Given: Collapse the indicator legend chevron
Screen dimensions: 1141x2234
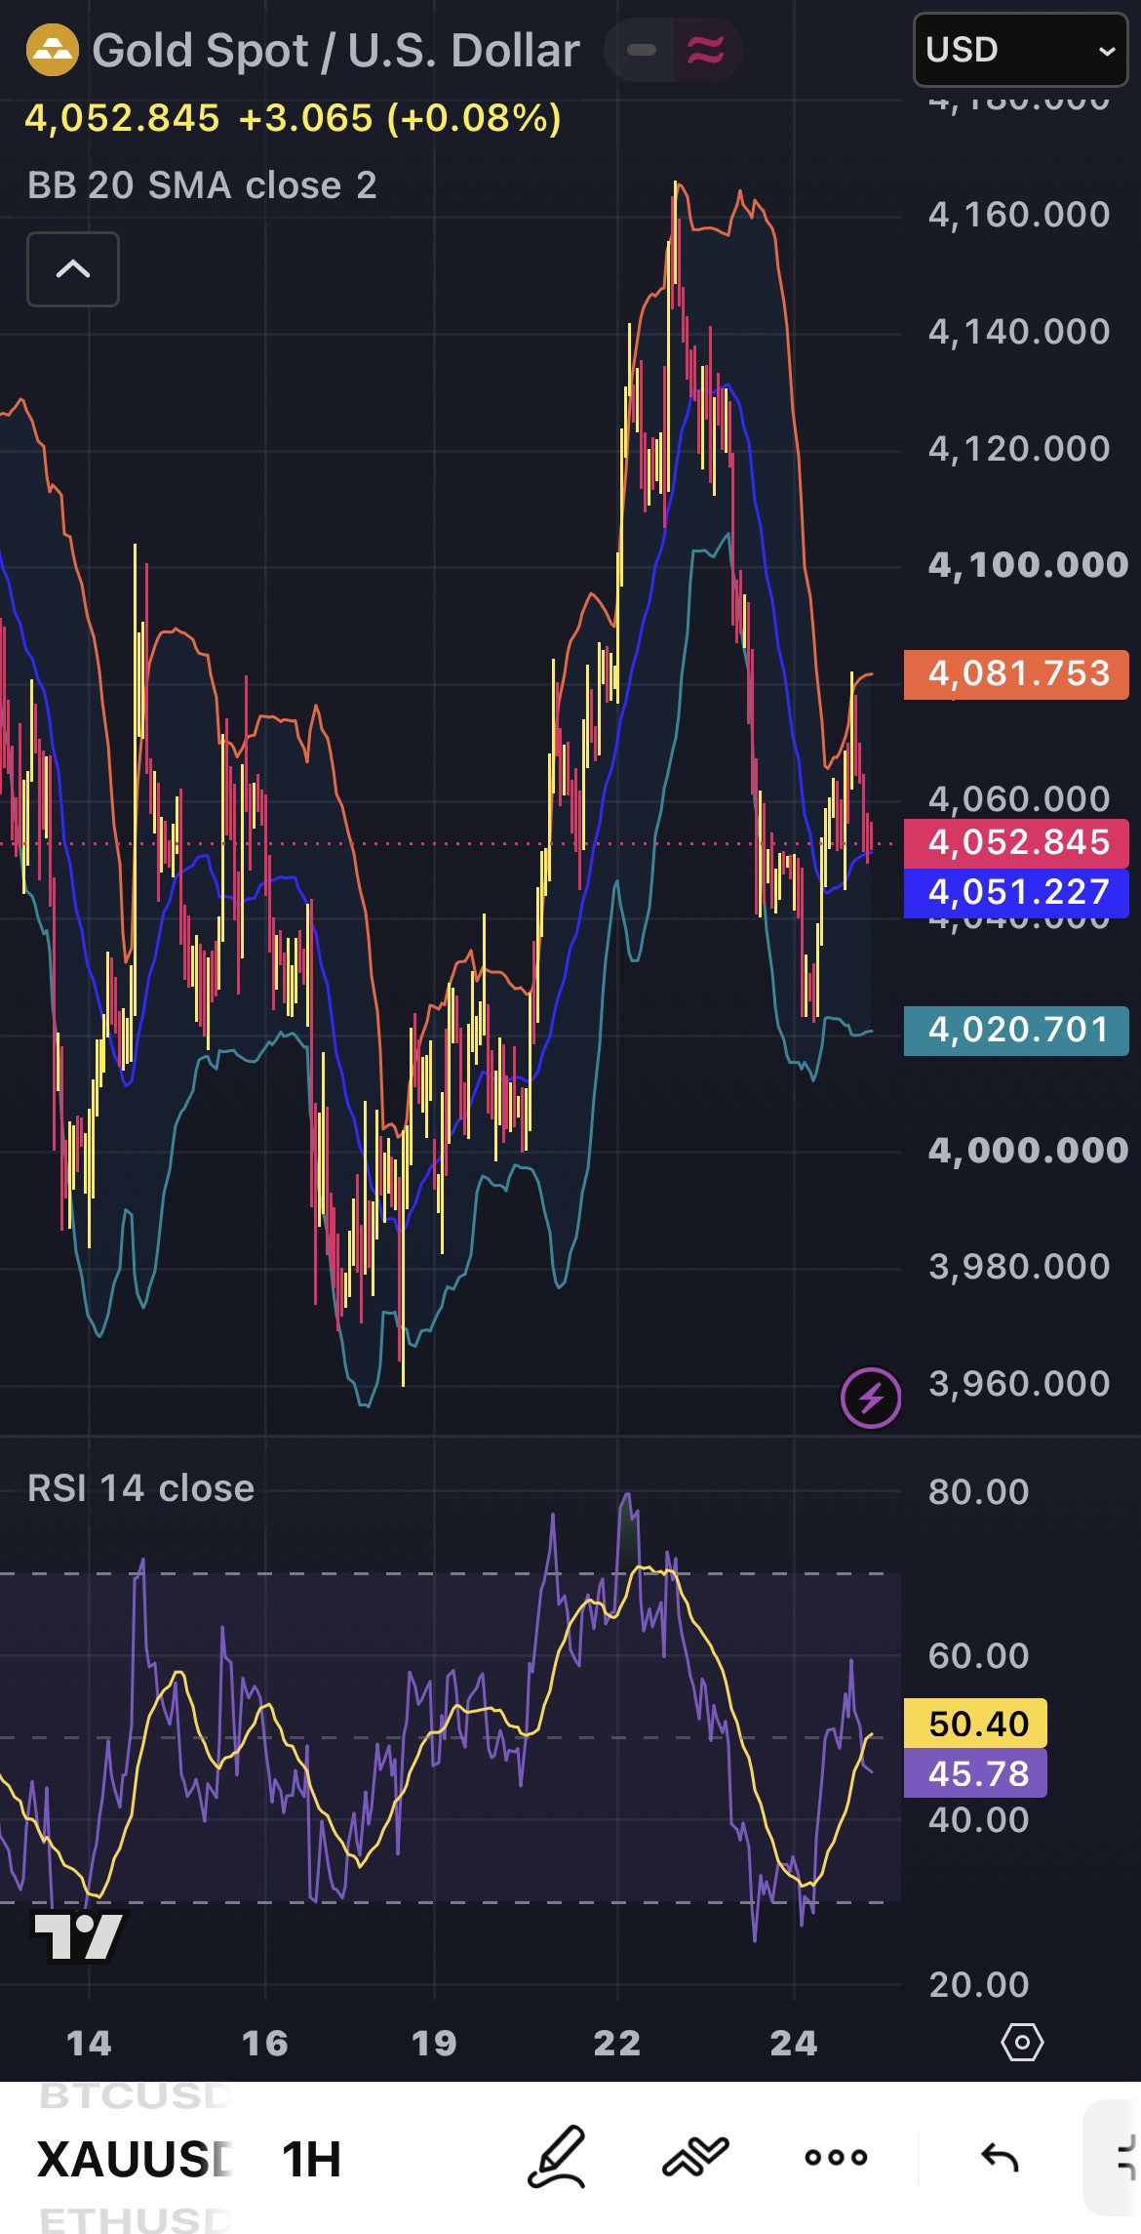Looking at the screenshot, I should (x=73, y=269).
